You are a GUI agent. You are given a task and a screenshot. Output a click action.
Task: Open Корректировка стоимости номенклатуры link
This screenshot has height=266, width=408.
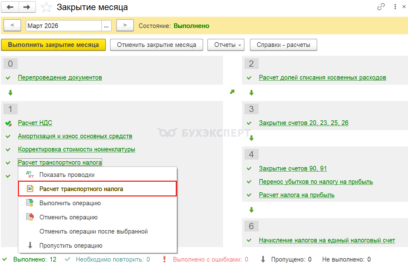[x=77, y=149]
